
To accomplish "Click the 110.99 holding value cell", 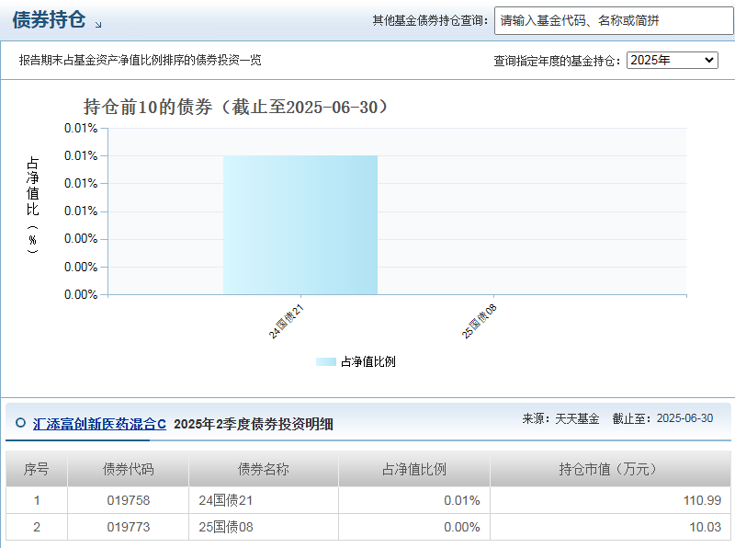I will pos(610,500).
